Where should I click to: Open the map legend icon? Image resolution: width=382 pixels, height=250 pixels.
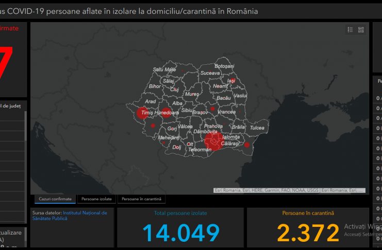pos(351,30)
